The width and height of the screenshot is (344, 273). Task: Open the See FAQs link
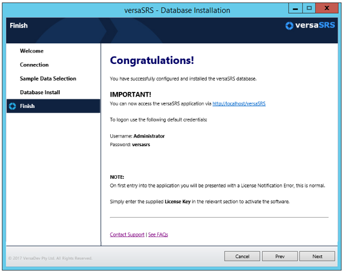[158, 235]
